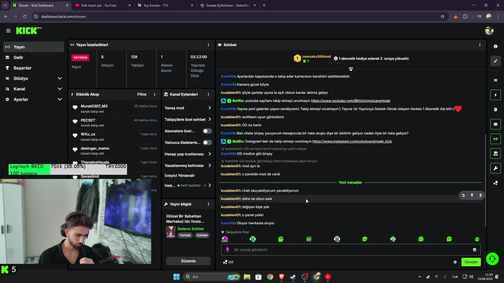Open Yayın İstatistikleri three-dot options
The height and width of the screenshot is (283, 504).
pyautogui.click(x=208, y=45)
